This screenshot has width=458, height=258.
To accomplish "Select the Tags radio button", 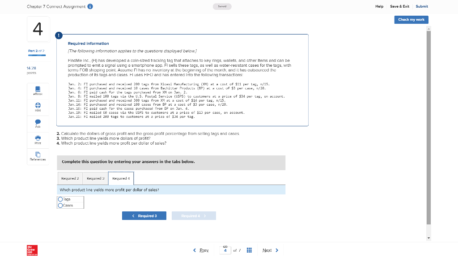I will (60, 199).
